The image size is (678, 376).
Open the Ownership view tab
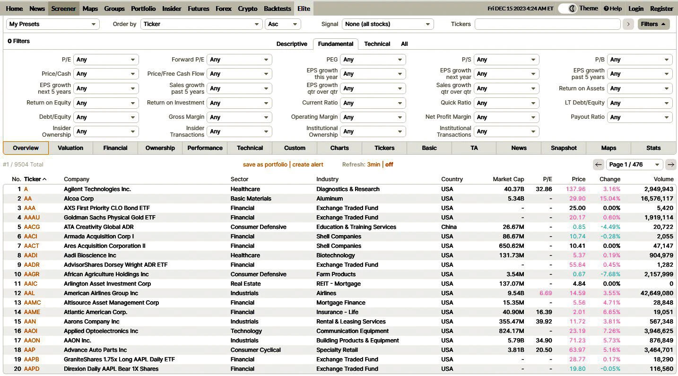160,148
